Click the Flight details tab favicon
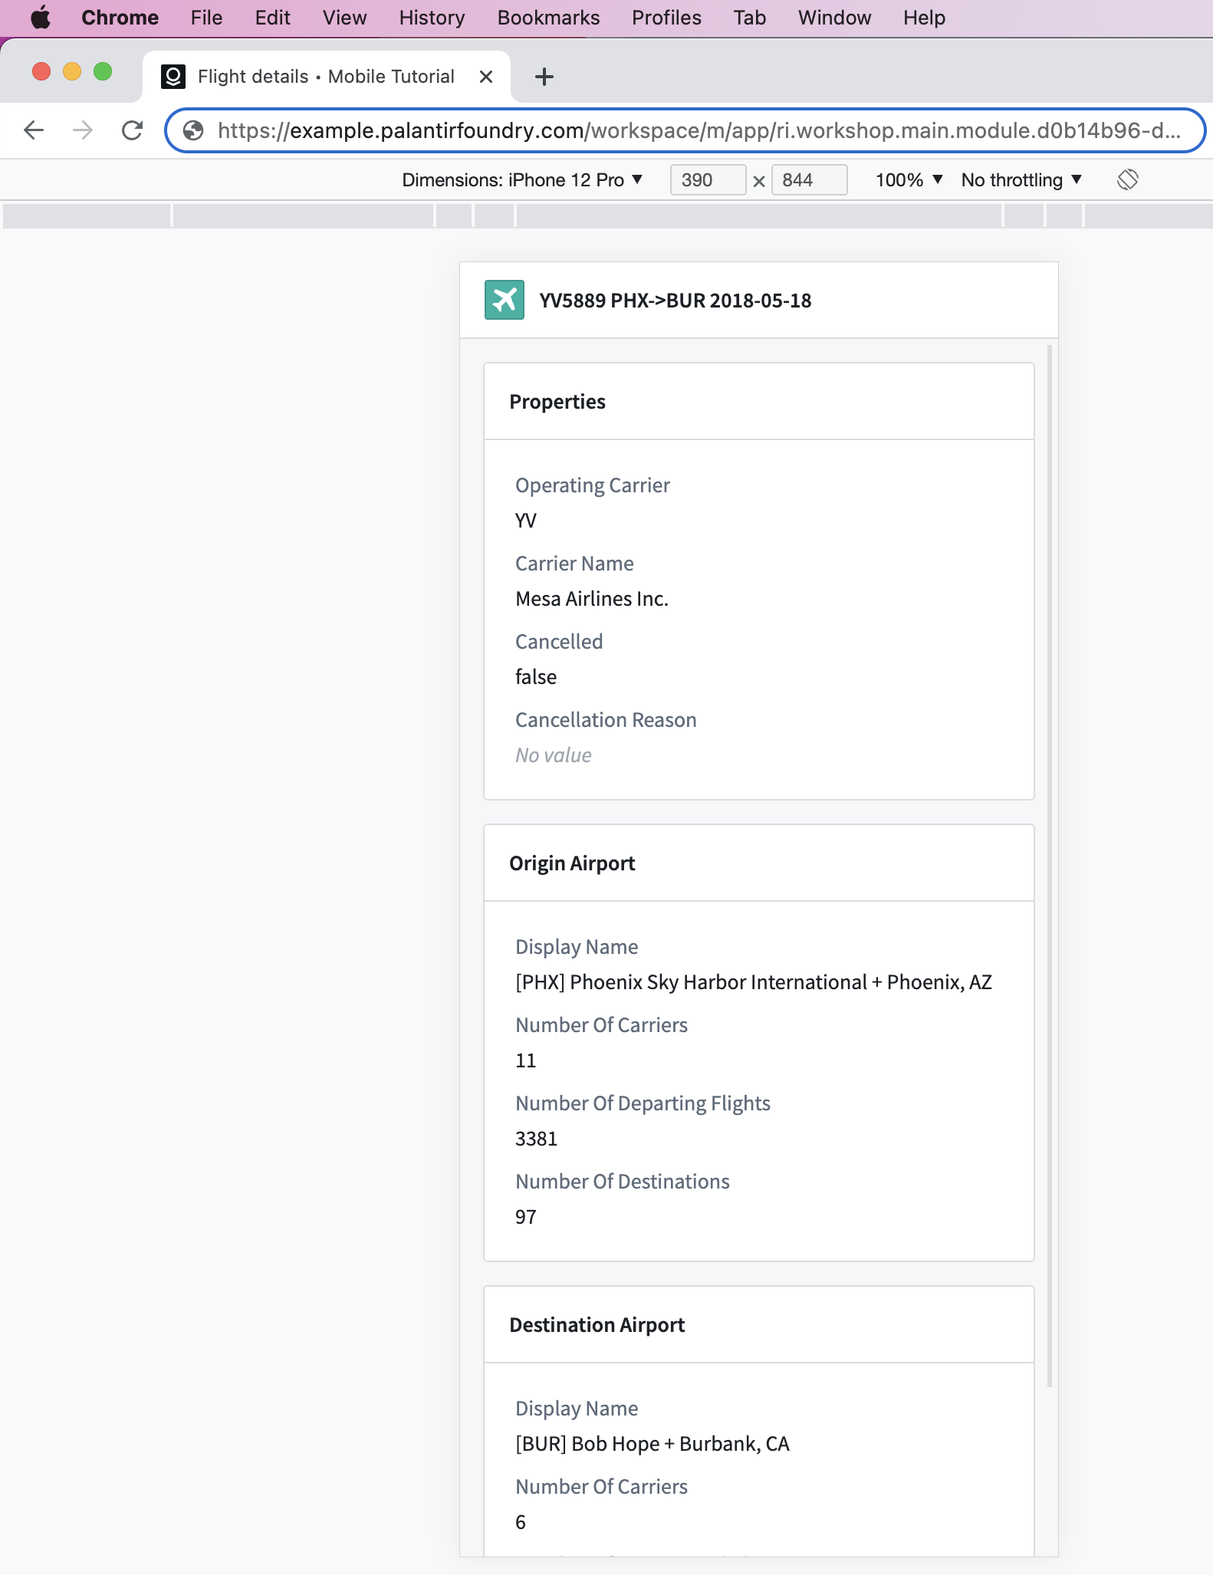This screenshot has width=1213, height=1575. (173, 77)
